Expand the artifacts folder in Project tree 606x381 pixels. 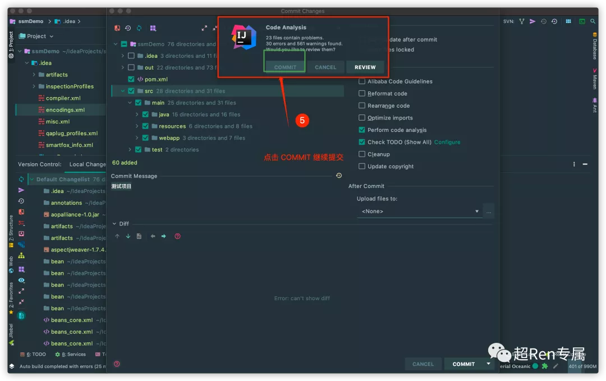pos(34,75)
